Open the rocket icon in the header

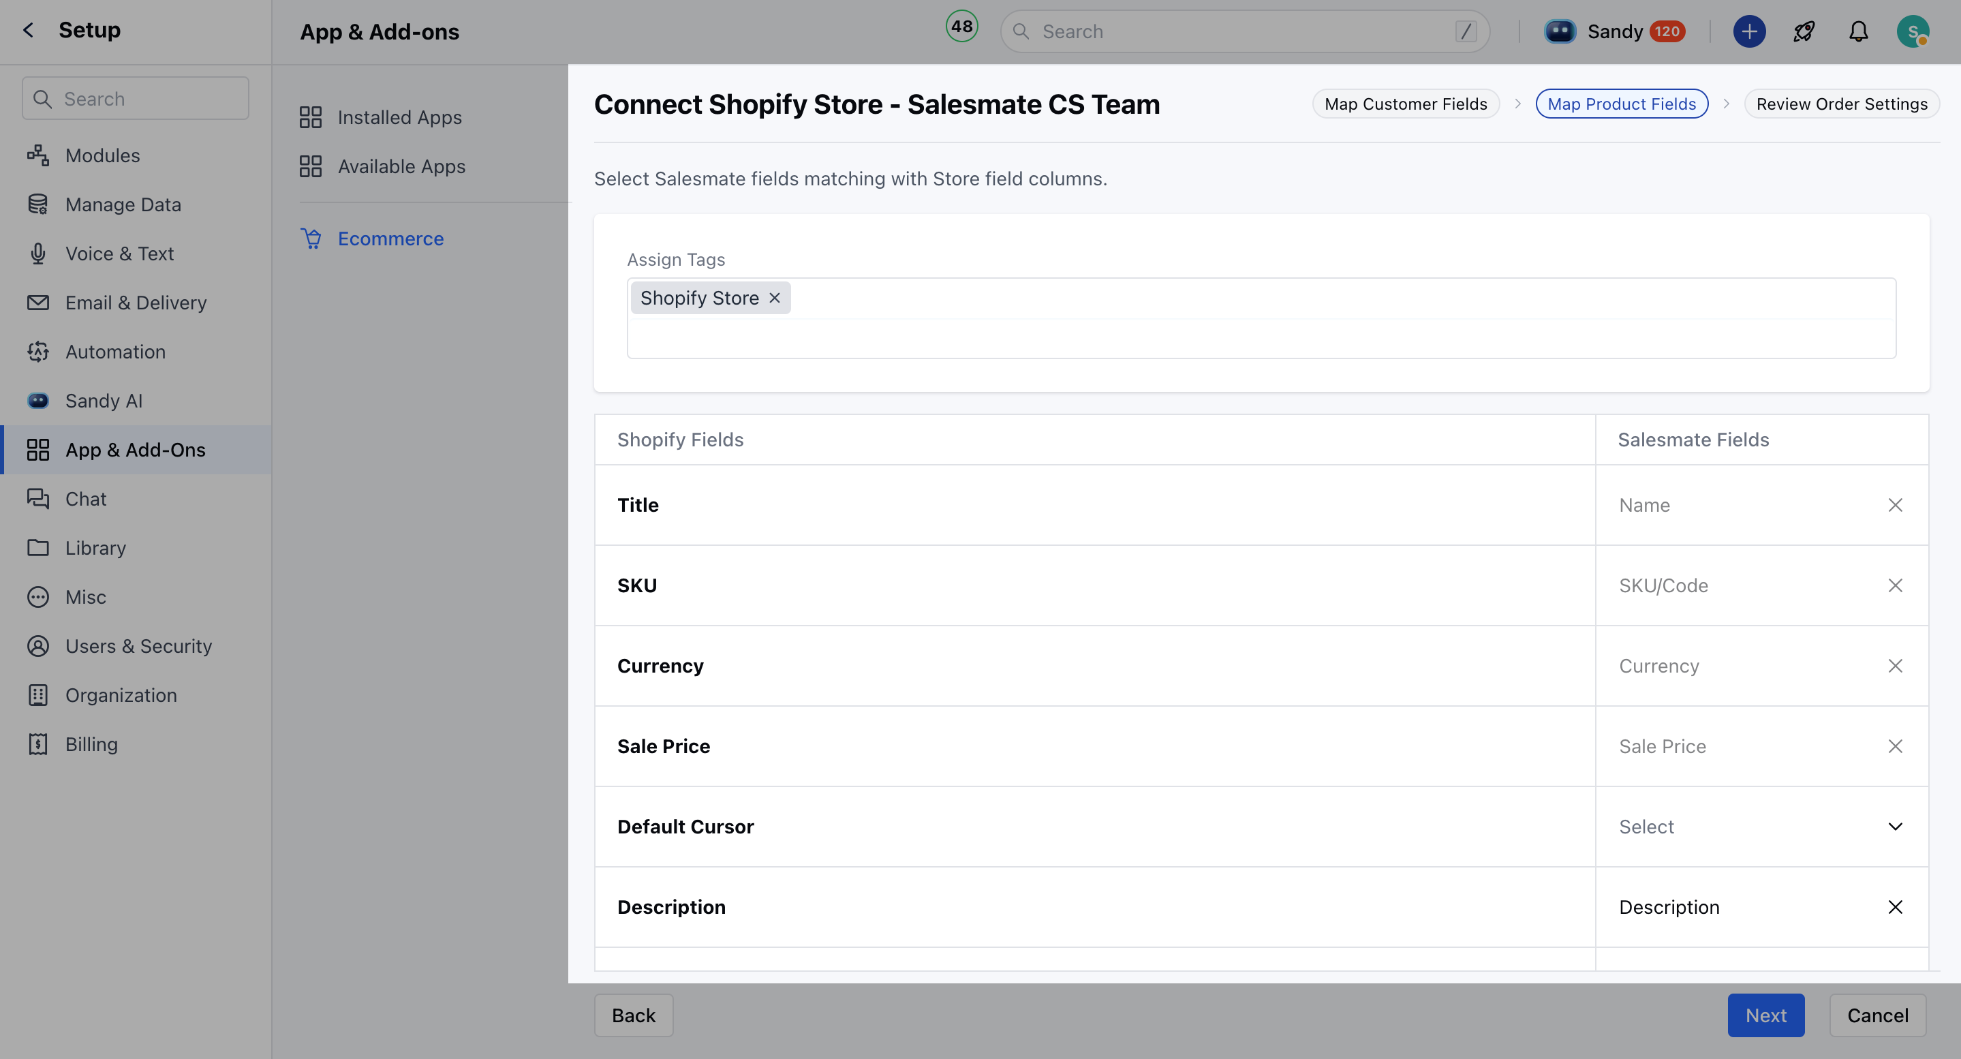click(x=1804, y=31)
